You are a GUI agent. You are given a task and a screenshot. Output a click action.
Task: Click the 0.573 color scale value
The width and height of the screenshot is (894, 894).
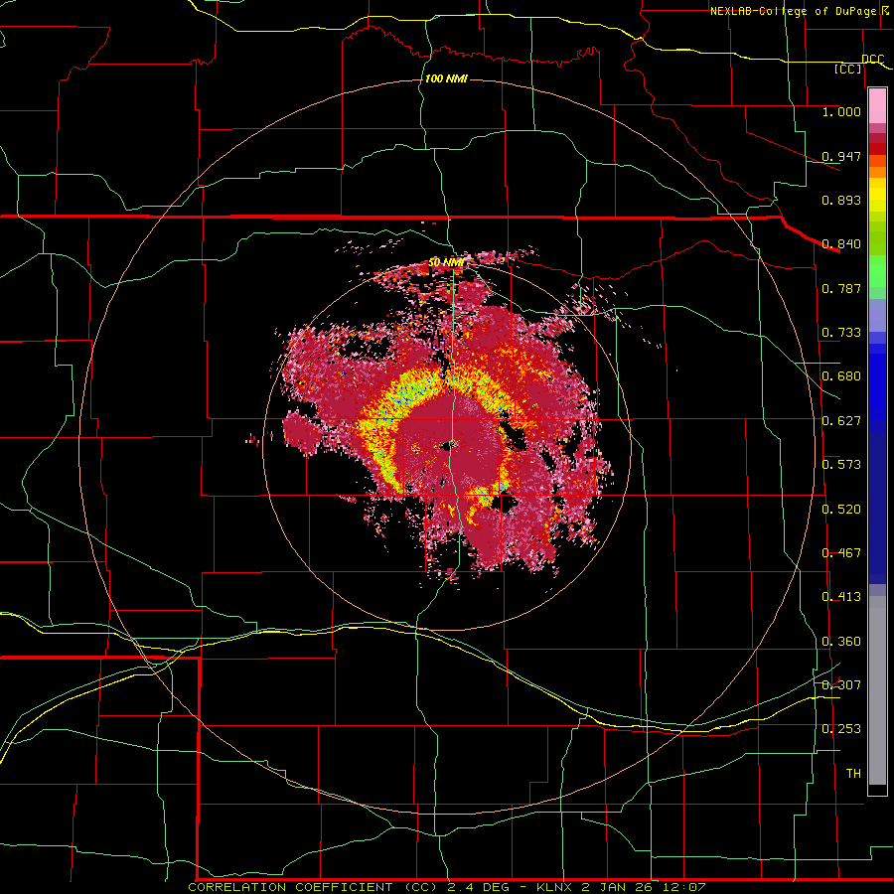pyautogui.click(x=841, y=465)
